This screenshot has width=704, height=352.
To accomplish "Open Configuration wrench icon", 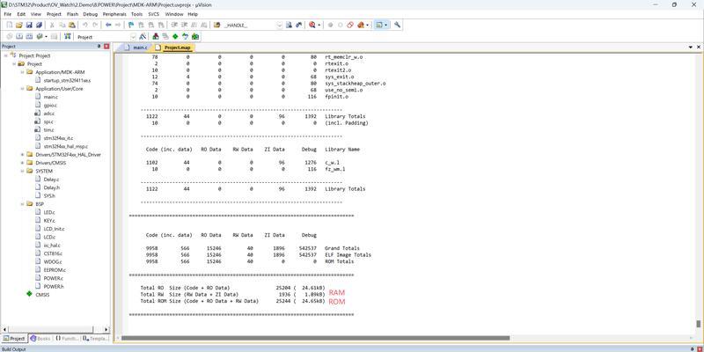I will (x=398, y=26).
